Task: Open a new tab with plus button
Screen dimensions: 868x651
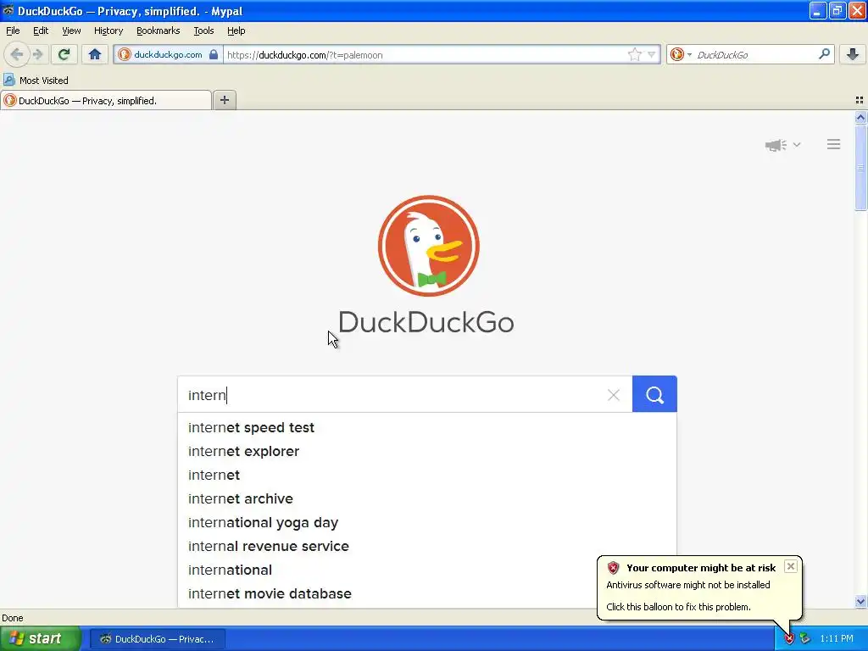Action: point(224,100)
